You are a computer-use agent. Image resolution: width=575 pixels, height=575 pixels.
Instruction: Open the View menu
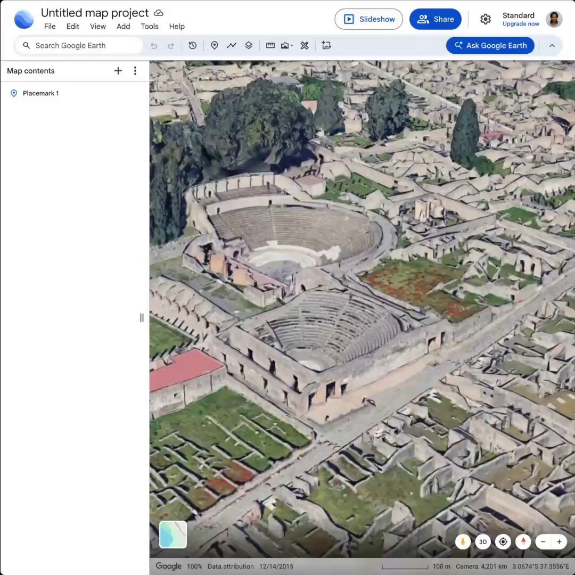tap(98, 27)
